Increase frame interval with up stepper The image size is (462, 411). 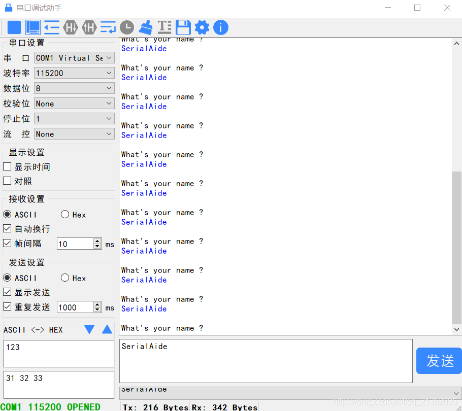click(97, 241)
